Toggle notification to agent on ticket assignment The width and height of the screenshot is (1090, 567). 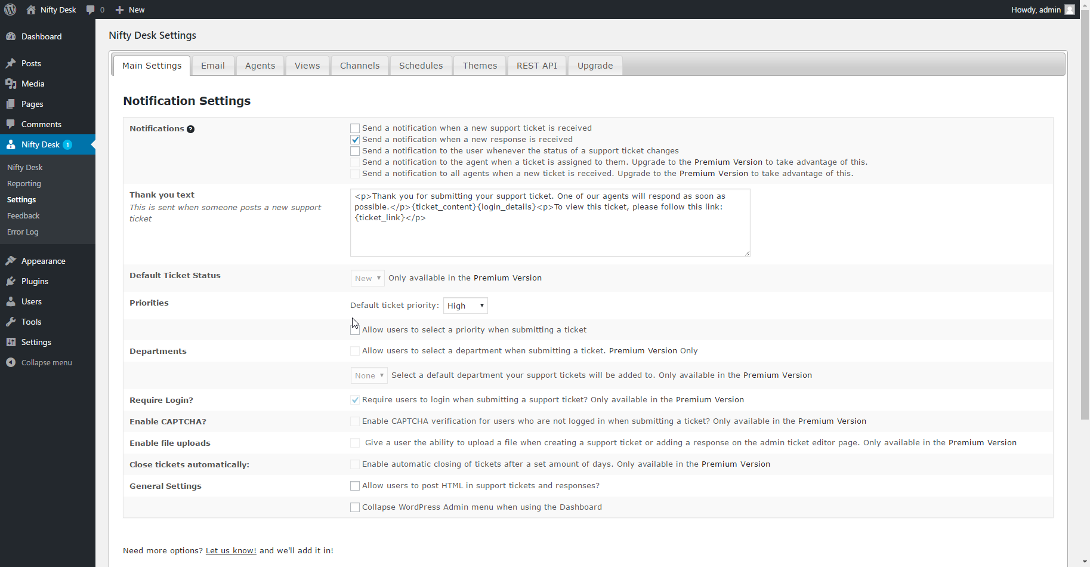tap(355, 162)
